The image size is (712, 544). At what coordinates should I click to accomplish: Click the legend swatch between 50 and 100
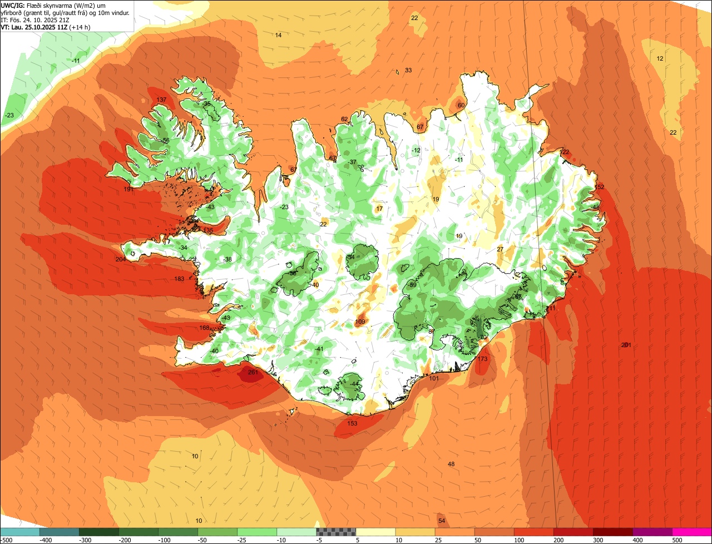pyautogui.click(x=494, y=532)
